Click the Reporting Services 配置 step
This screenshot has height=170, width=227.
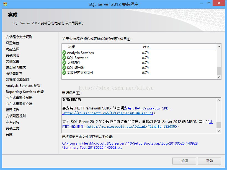click(25, 92)
